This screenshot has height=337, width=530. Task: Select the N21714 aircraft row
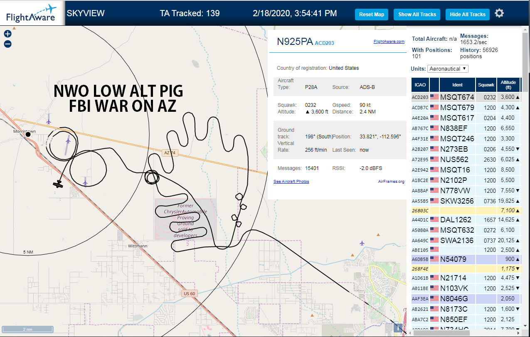pyautogui.click(x=466, y=278)
